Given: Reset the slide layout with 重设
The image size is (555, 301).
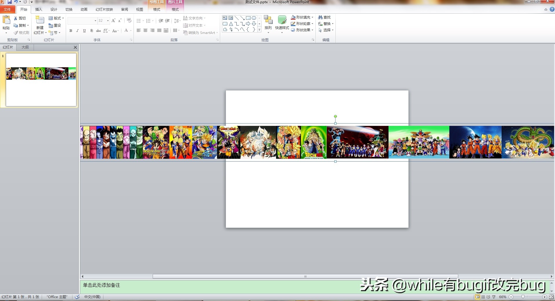Looking at the screenshot, I should (55, 26).
